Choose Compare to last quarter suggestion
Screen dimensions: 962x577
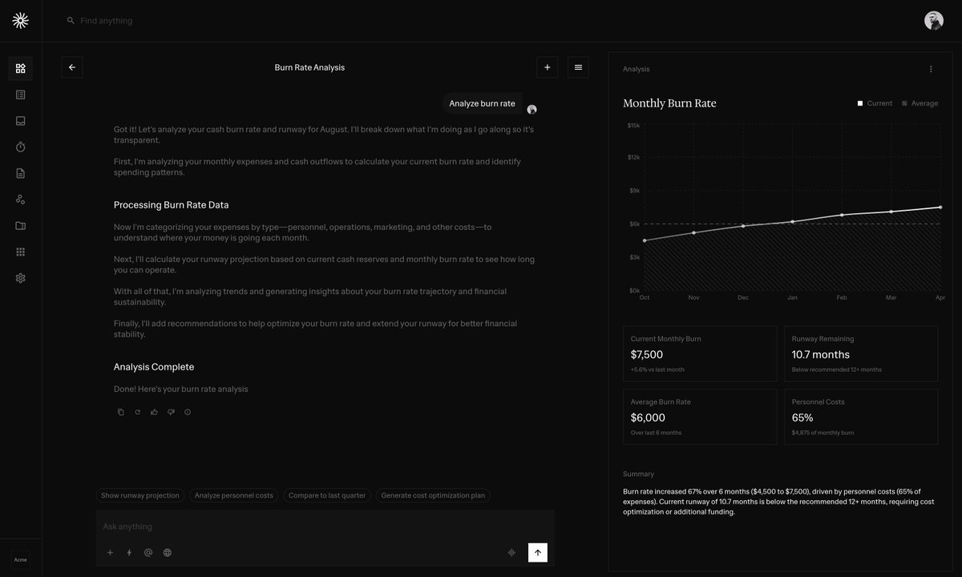327,495
